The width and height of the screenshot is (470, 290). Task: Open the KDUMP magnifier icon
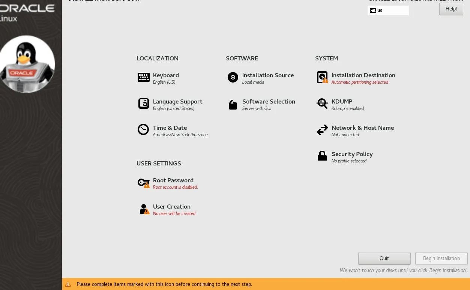click(322, 104)
